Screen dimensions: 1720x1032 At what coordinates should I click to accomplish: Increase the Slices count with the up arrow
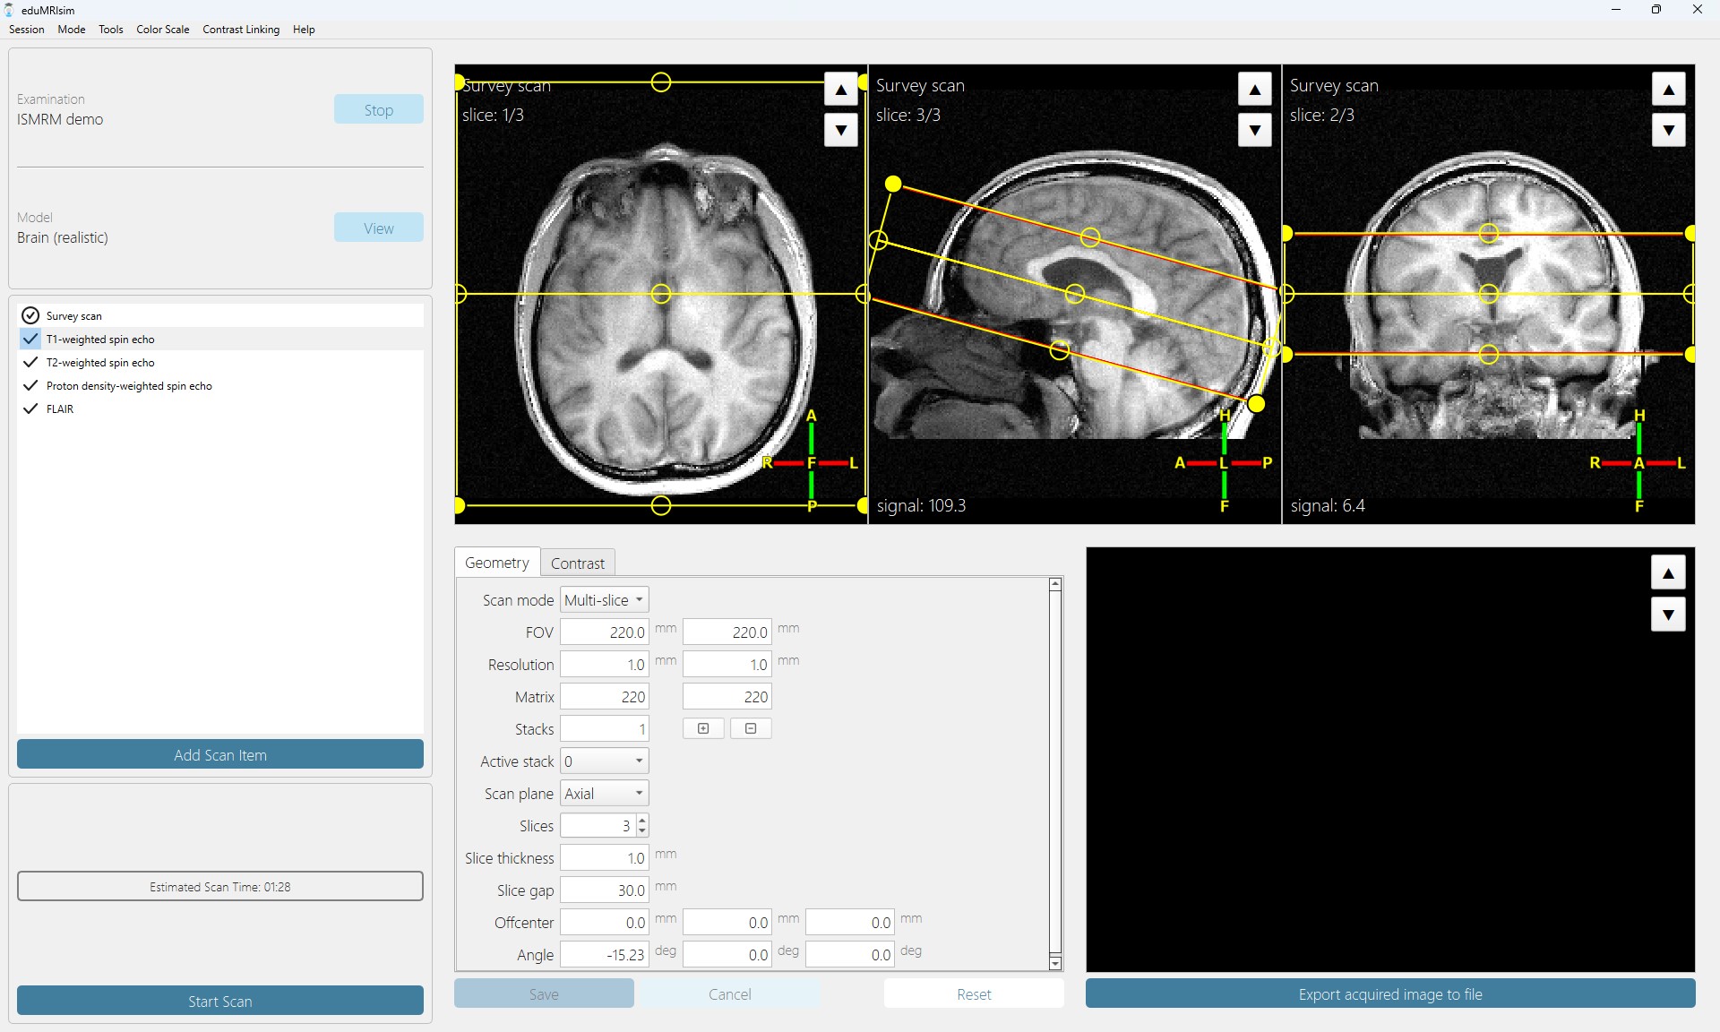(642, 820)
